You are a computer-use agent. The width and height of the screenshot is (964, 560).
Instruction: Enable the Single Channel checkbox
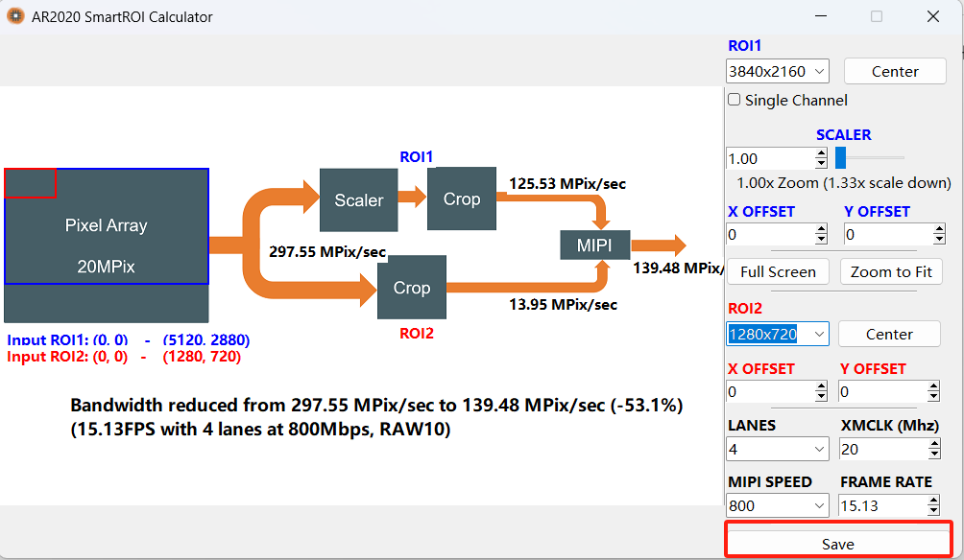coord(735,100)
